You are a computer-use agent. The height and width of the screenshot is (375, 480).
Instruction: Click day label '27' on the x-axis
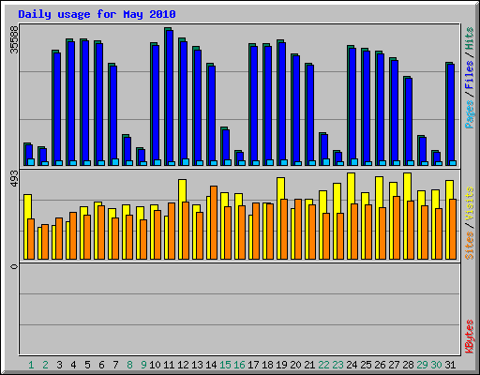coord(394,365)
